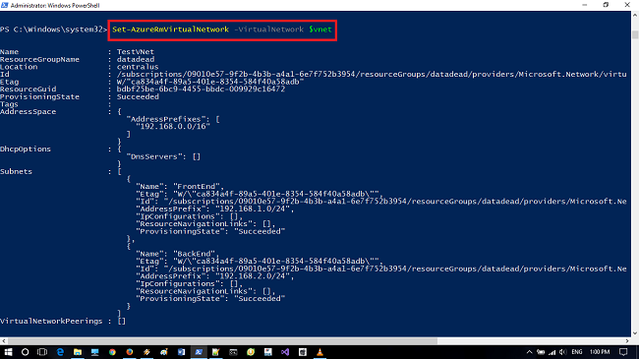Click the DhcpOptions label
The height and width of the screenshot is (359, 639).
tap(26, 149)
